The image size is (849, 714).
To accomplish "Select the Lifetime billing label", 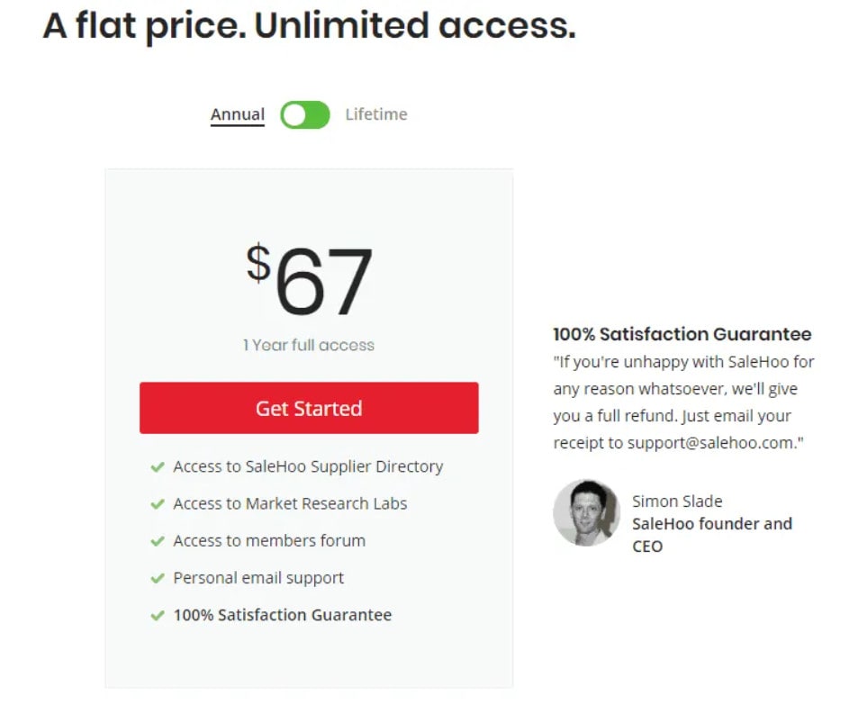I will coord(376,114).
